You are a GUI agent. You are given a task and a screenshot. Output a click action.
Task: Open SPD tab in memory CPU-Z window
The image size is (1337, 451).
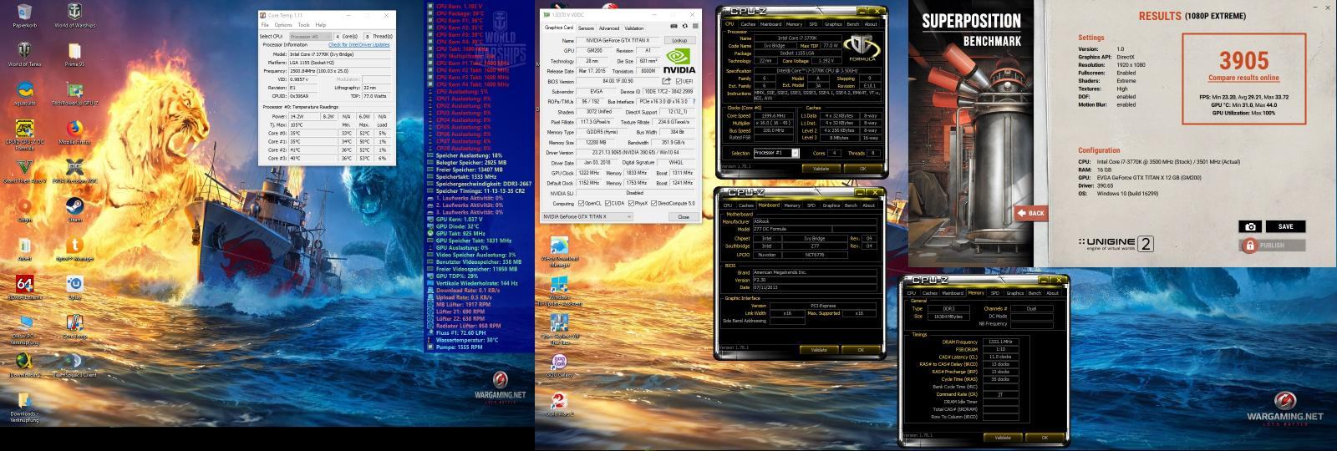(995, 293)
